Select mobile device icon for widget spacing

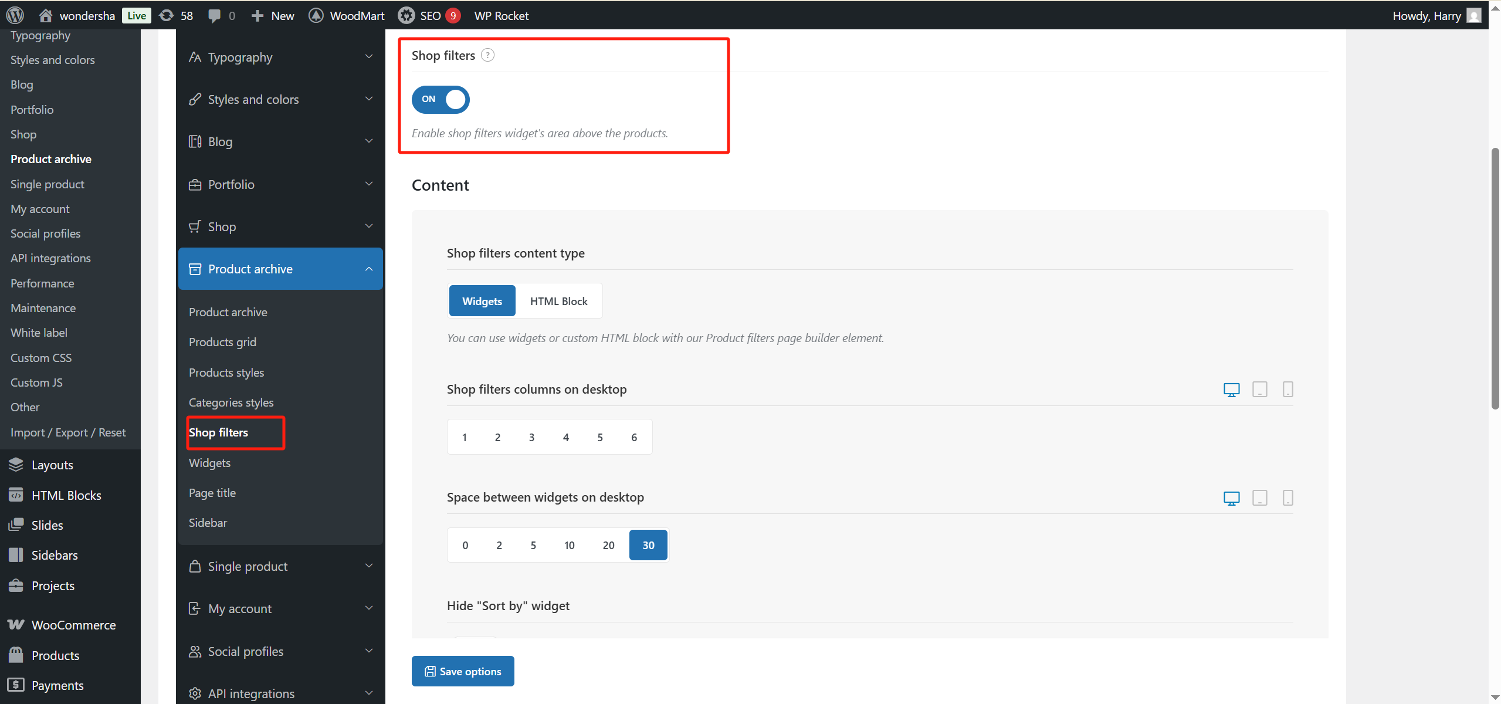click(x=1287, y=498)
